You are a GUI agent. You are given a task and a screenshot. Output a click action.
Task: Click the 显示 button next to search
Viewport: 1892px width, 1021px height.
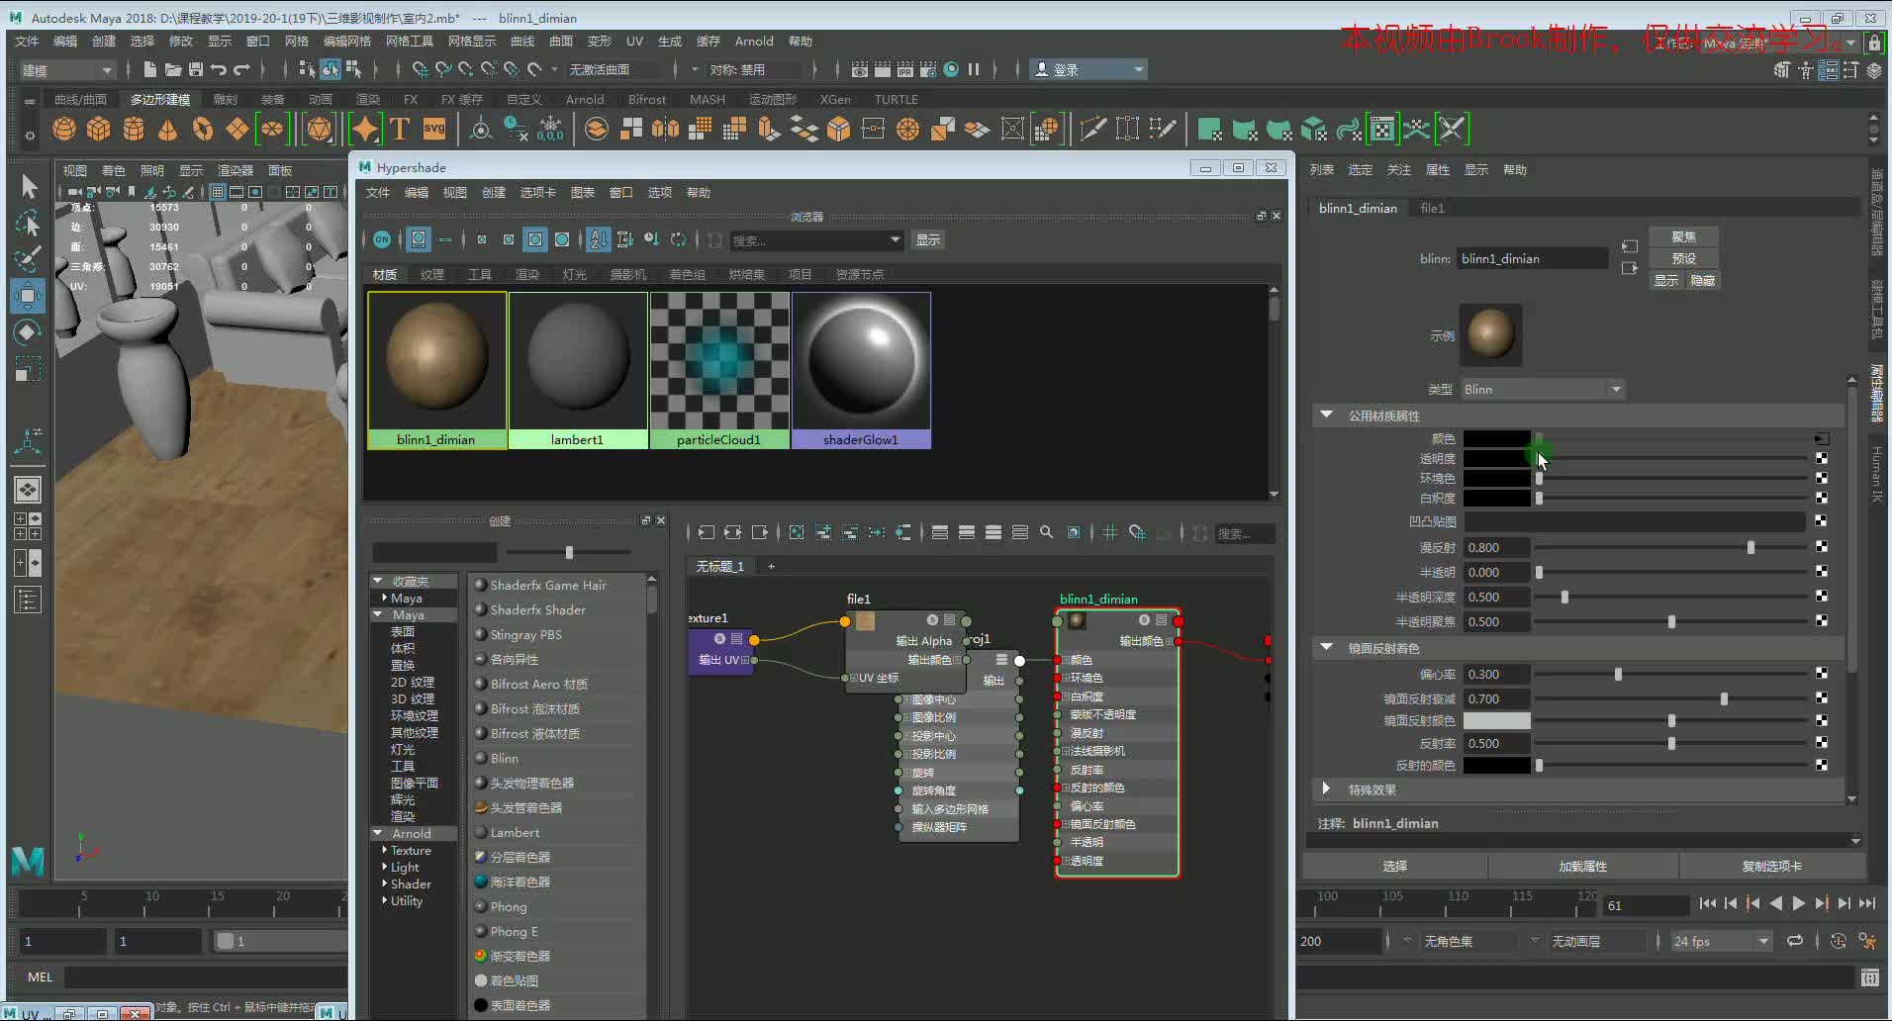click(x=928, y=239)
